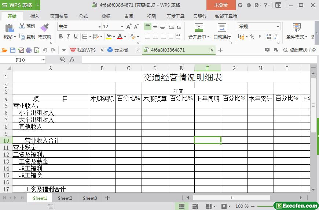Click the percent style icon
Image resolution: width=319 pixels, height=210 pixels.
(252, 37)
